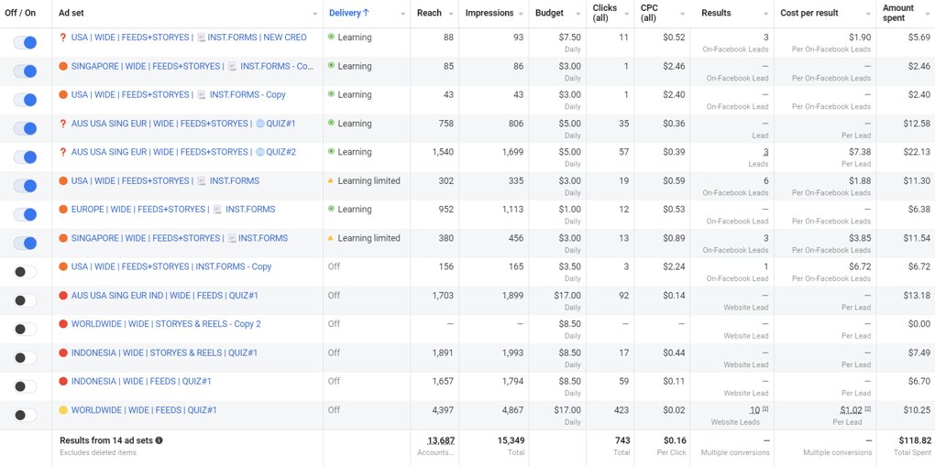The image size is (935, 466).
Task: Click red status dot on INDONESIA STORYES & REELS
Action: 63,352
